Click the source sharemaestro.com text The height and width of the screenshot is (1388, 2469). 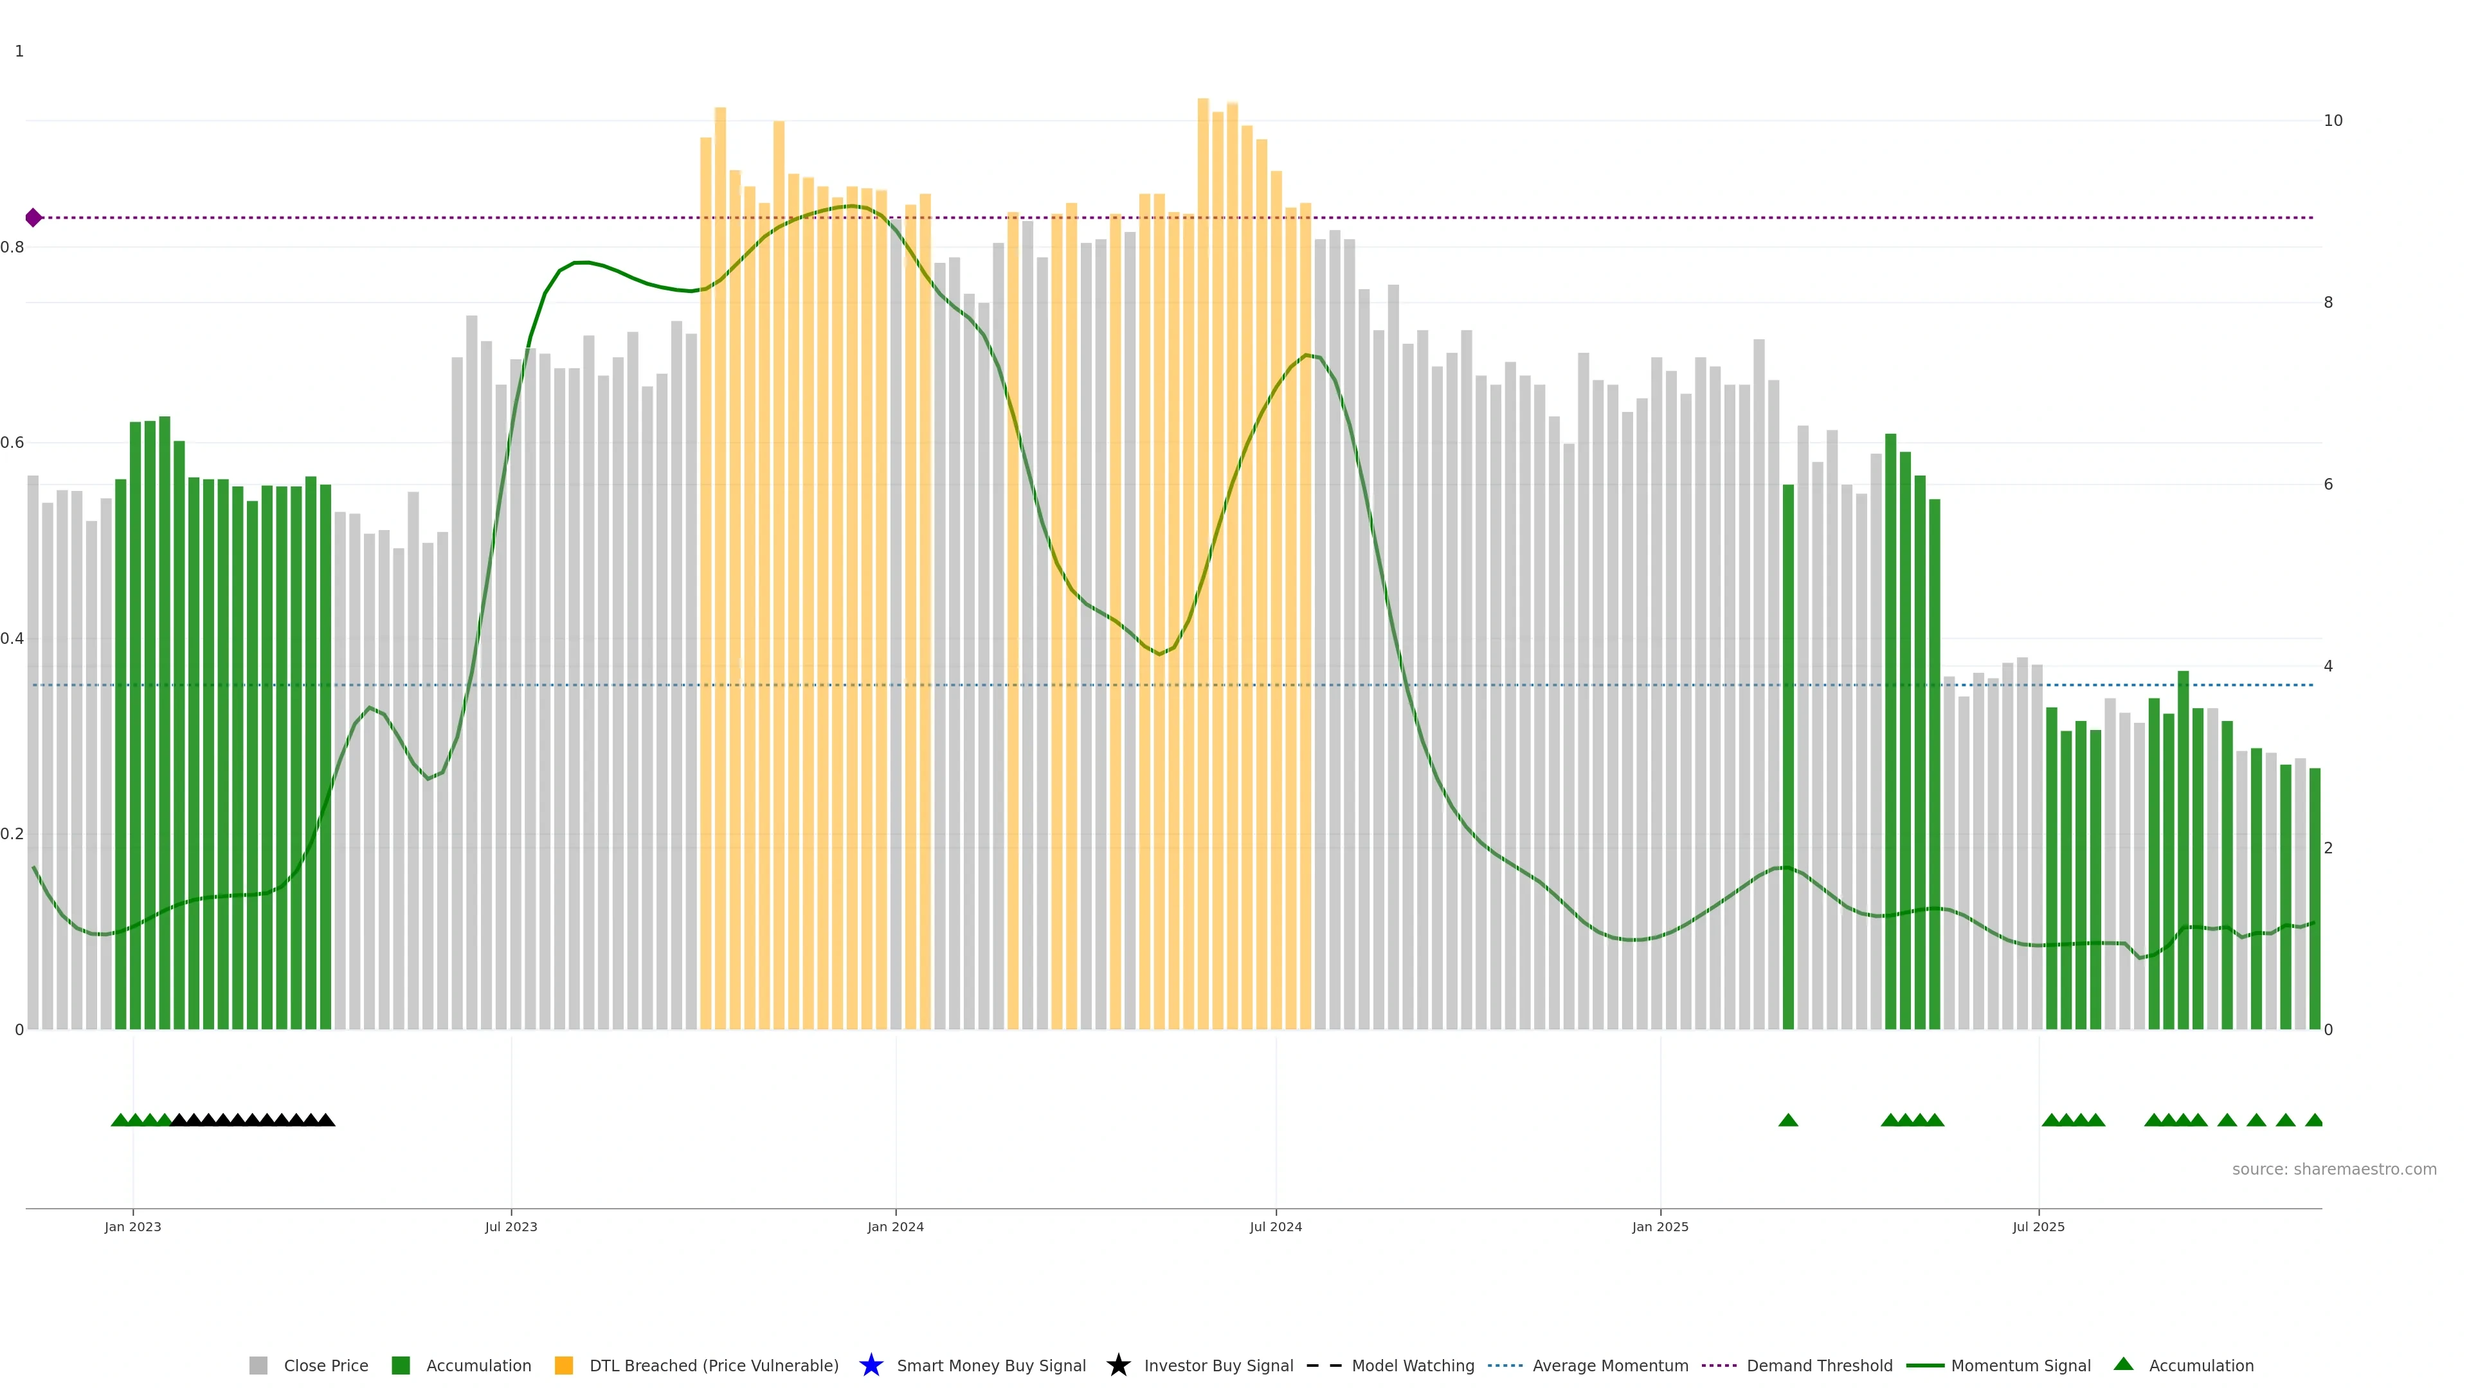[x=2334, y=1169]
